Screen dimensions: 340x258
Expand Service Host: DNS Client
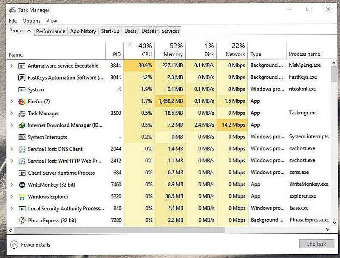[x=11, y=149]
